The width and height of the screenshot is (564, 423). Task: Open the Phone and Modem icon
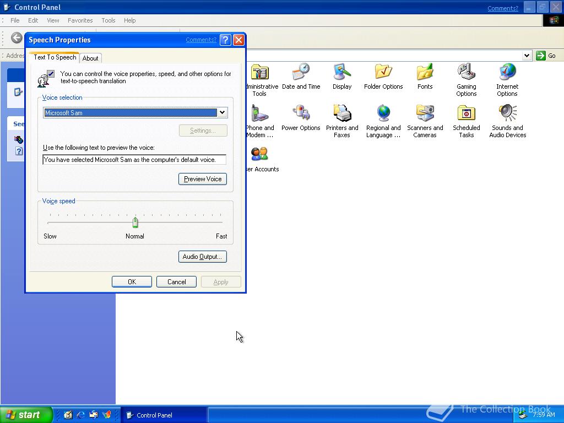coord(260,113)
